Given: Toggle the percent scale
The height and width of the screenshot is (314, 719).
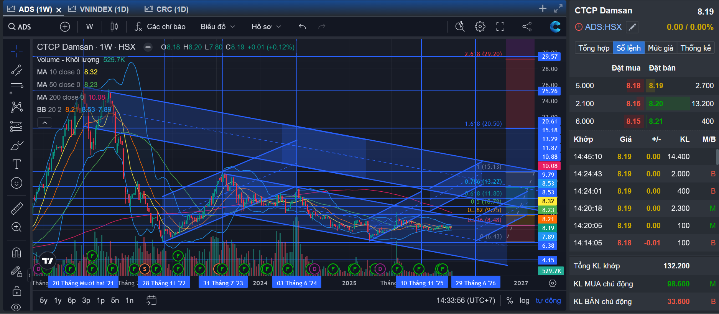Looking at the screenshot, I should coord(510,301).
